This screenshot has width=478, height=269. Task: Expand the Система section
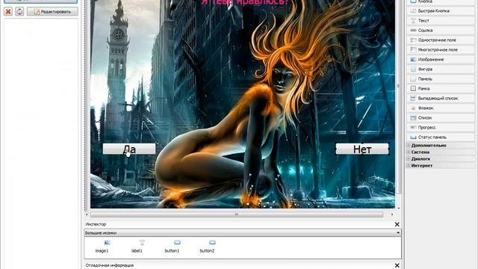tap(409, 152)
